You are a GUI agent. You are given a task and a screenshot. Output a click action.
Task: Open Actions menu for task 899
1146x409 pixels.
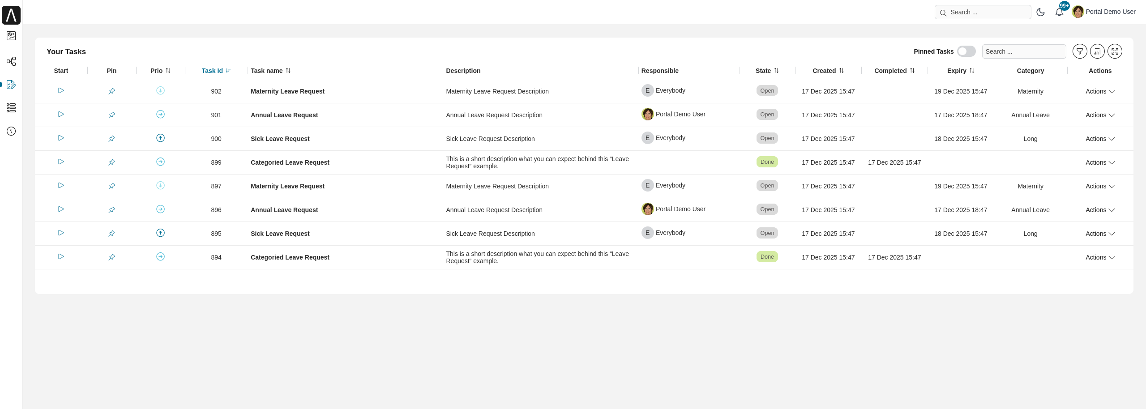point(1100,162)
